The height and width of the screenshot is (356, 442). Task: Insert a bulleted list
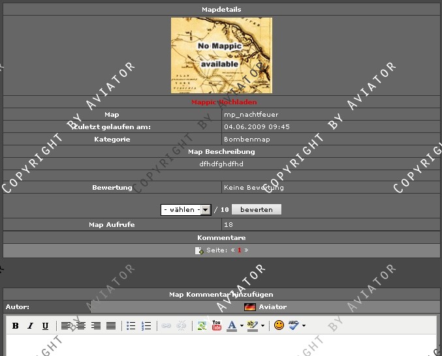(x=131, y=326)
